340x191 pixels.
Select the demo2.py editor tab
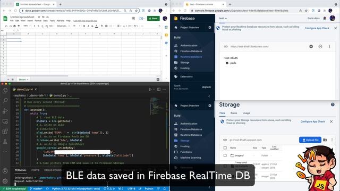pos(25,90)
